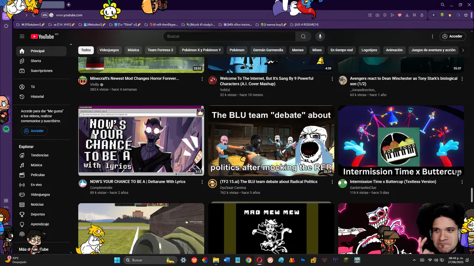The width and height of the screenshot is (474, 266).
Task: Activate voice search microphone
Action: [320, 36]
